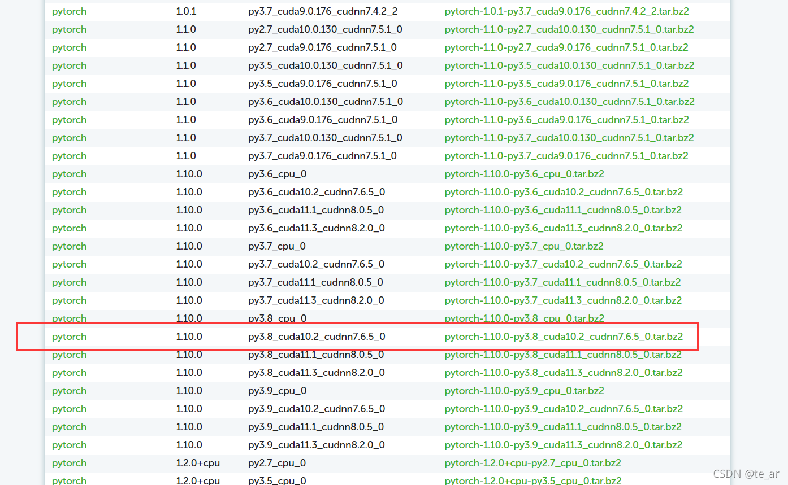Click version 1.1.0 in py3.6_cuda9.0.176_cudnn7.5.1_0 row

(x=186, y=120)
